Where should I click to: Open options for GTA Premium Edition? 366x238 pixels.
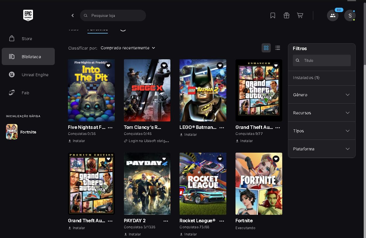point(110,221)
